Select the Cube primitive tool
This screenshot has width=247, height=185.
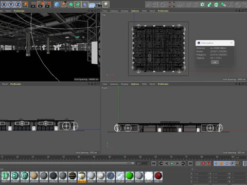point(57,5)
